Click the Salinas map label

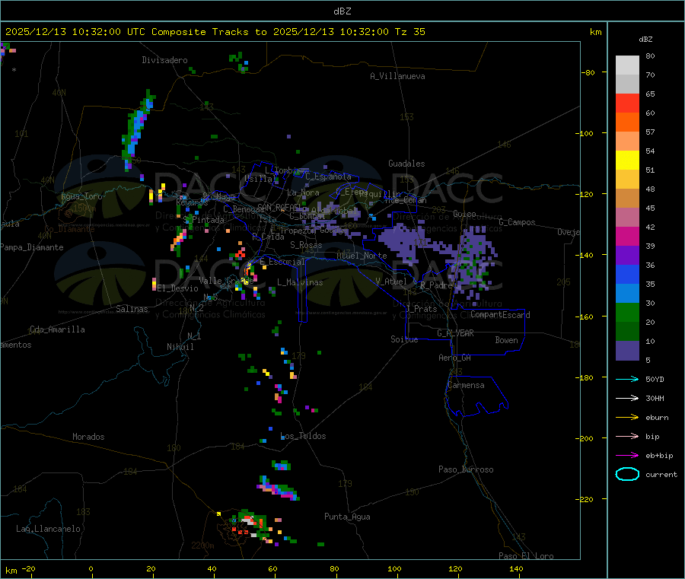(132, 309)
